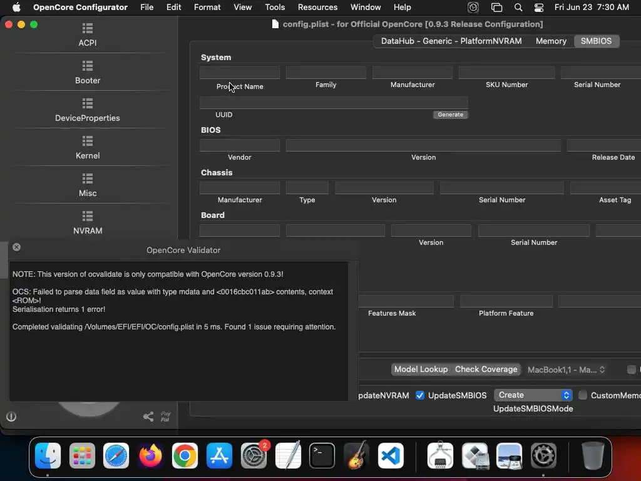The image size is (641, 481).
Task: Open the Edit menu
Action: pyautogui.click(x=174, y=8)
